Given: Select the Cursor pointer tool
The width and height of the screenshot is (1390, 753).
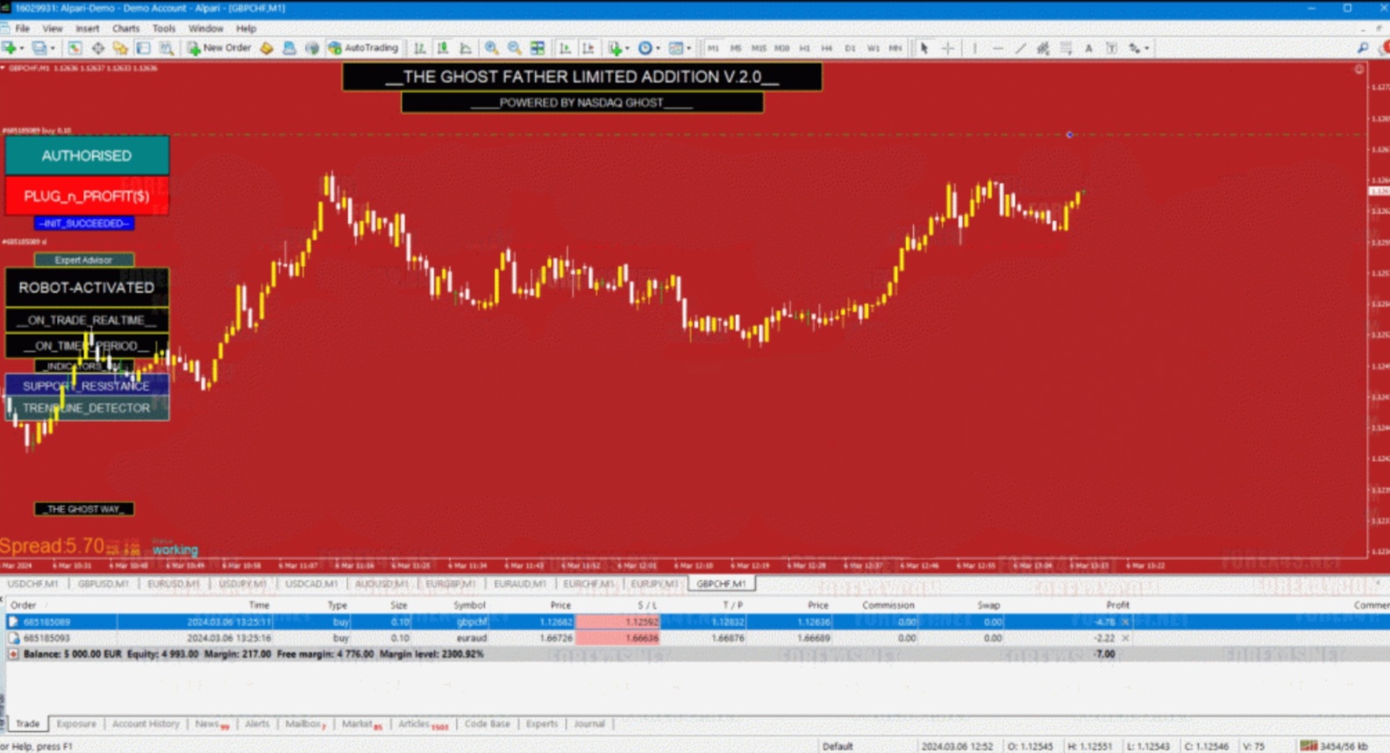Looking at the screenshot, I should click(x=923, y=48).
